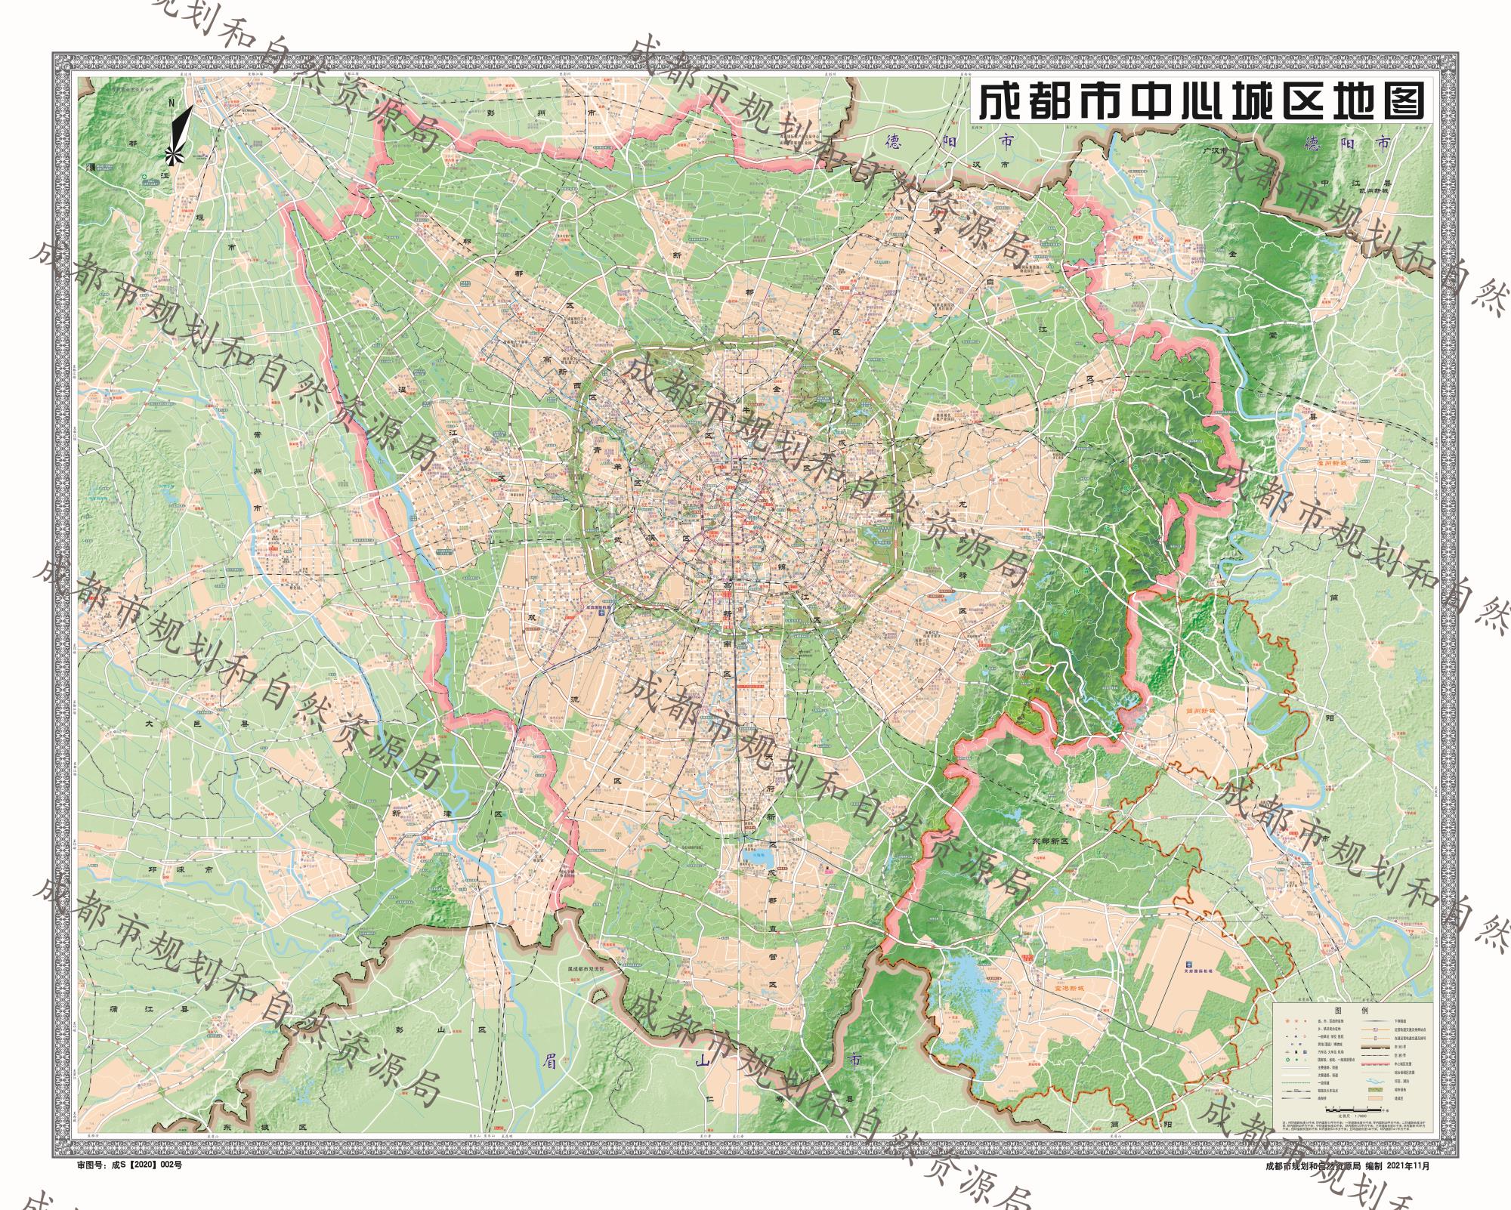Click the 属成都市双流区 annotation
The height and width of the screenshot is (1210, 1511).
(x=586, y=969)
